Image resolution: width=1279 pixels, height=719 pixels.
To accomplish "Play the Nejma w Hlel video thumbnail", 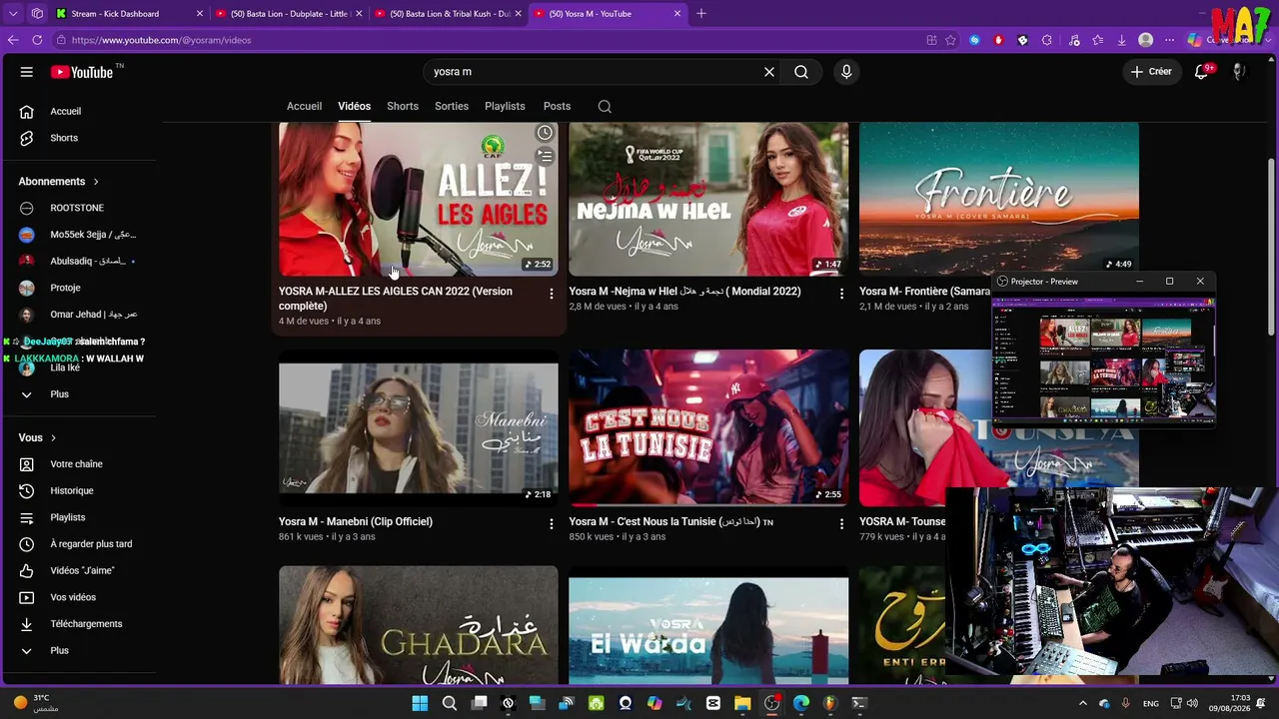I will [x=708, y=199].
